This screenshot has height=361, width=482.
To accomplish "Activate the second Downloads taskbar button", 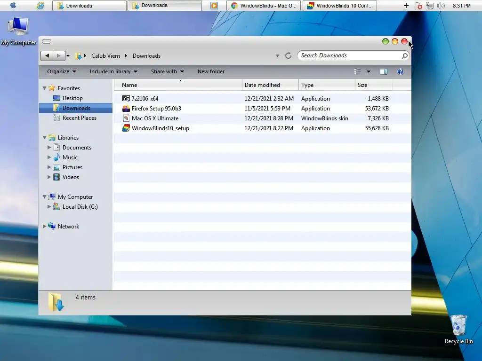I will [x=165, y=6].
